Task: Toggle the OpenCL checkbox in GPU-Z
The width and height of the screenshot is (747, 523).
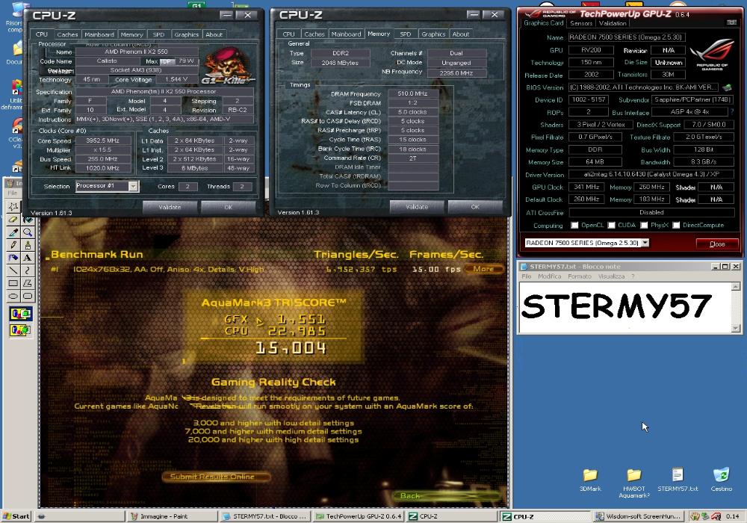Action: coord(574,226)
